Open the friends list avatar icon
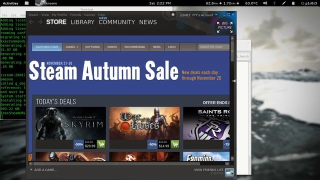Screen dimensions: 320x180 (229, 172)
